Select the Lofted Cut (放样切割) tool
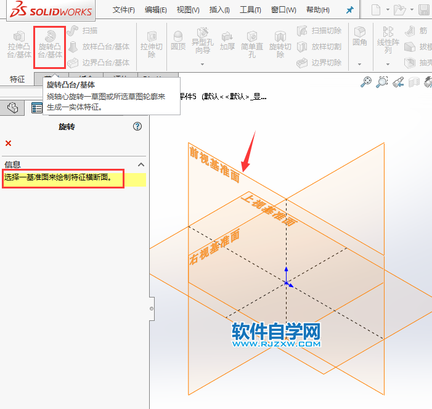Image resolution: width=432 pixels, height=409 pixels. 319,47
